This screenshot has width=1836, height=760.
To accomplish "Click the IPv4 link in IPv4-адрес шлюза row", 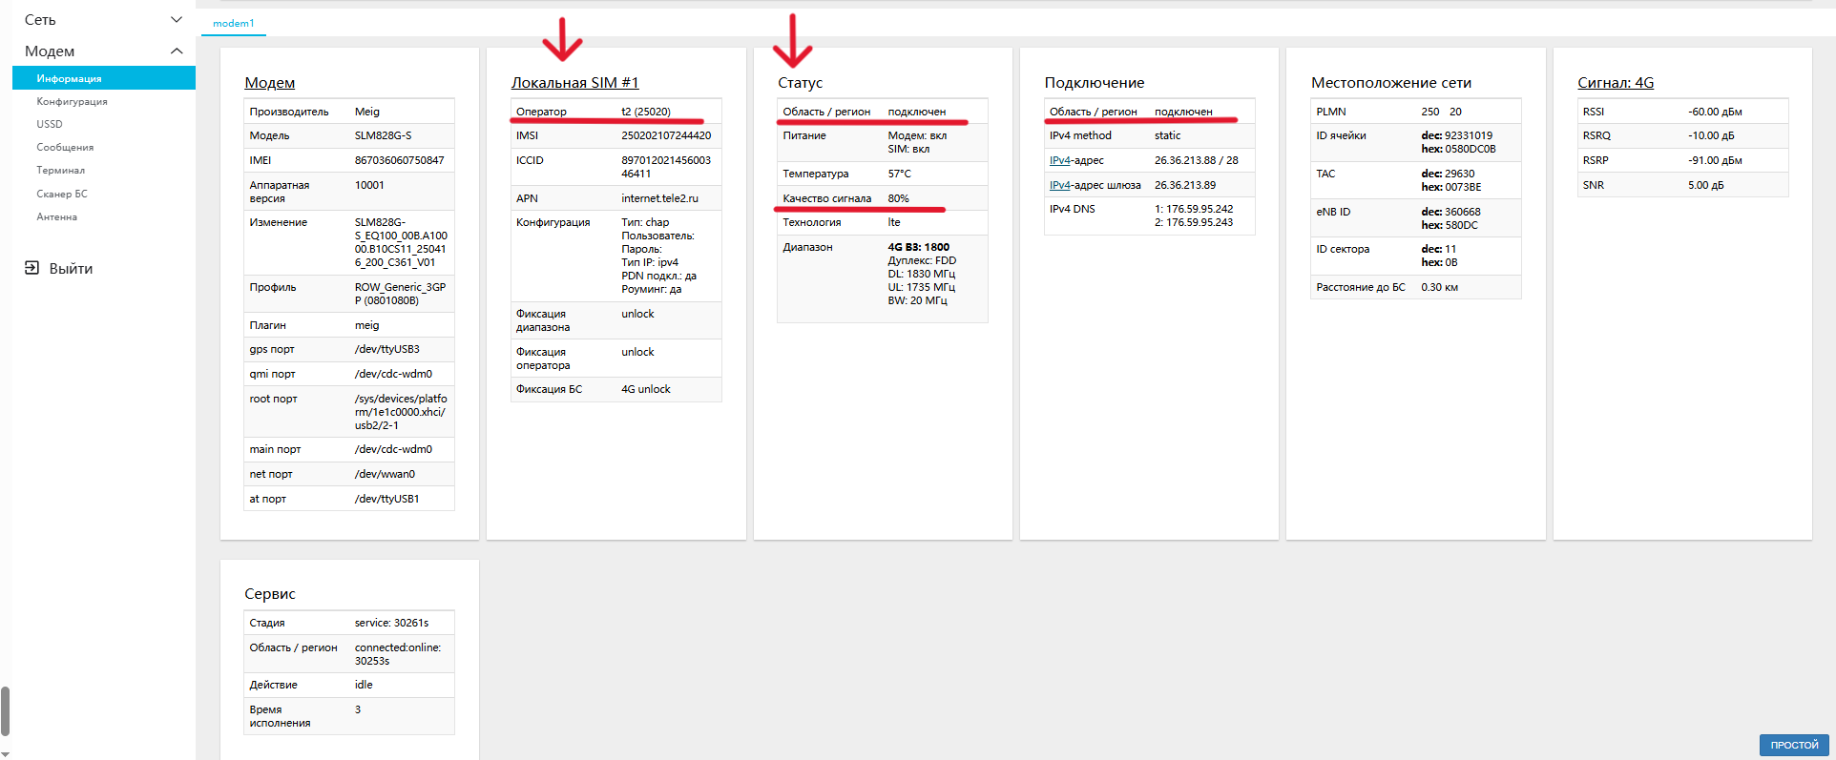I will pyautogui.click(x=1060, y=185).
